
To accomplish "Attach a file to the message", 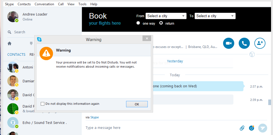I will tap(242, 128).
